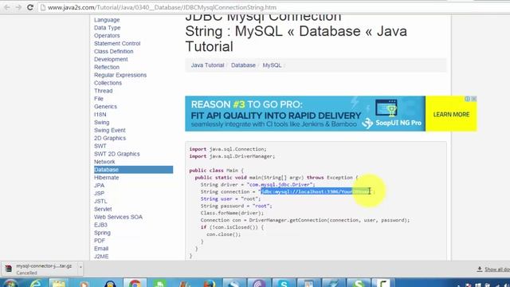Screen dimensions: 510x287
Task: Open the Database breadcrumb link
Action: [x=243, y=65]
